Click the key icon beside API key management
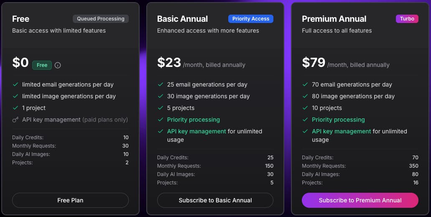Screen dimensions: 431x217 pyautogui.click(x=15, y=120)
